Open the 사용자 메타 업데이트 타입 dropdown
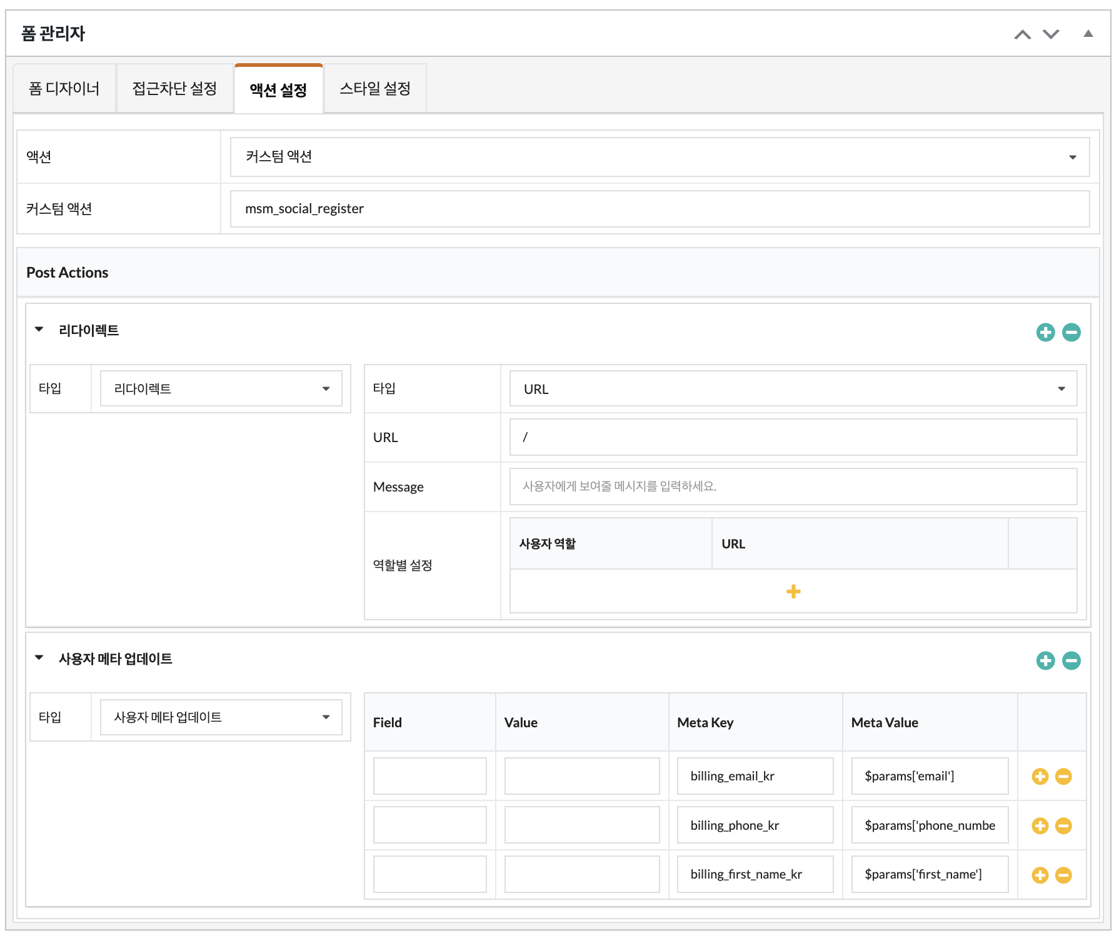 (x=221, y=717)
